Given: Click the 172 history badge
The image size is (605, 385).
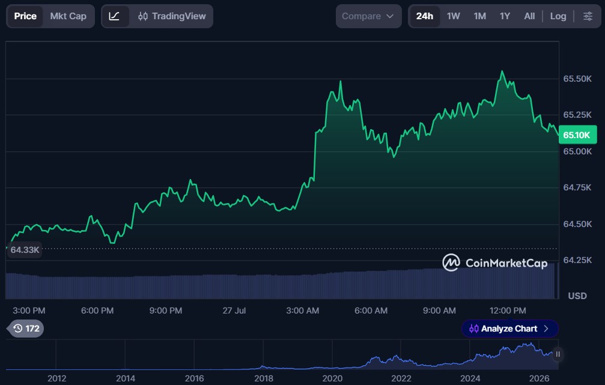Looking at the screenshot, I should (x=26, y=329).
